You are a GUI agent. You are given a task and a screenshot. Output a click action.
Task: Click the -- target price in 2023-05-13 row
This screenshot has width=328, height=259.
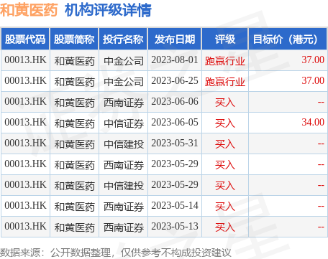pos(321,227)
